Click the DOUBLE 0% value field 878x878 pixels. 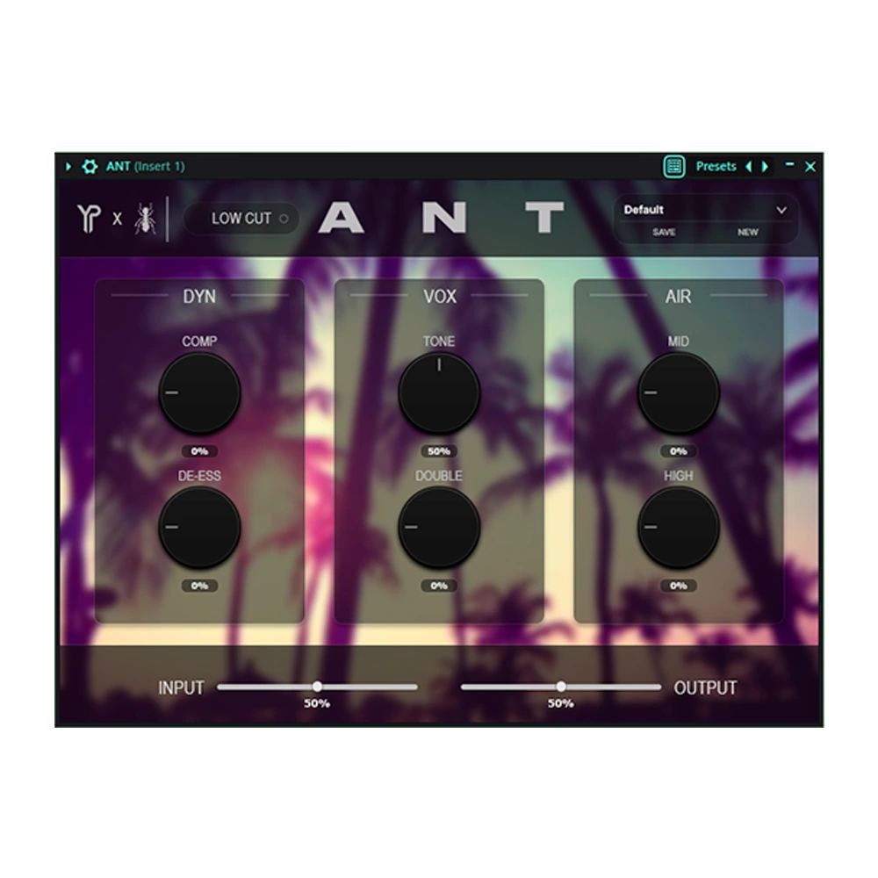[439, 585]
